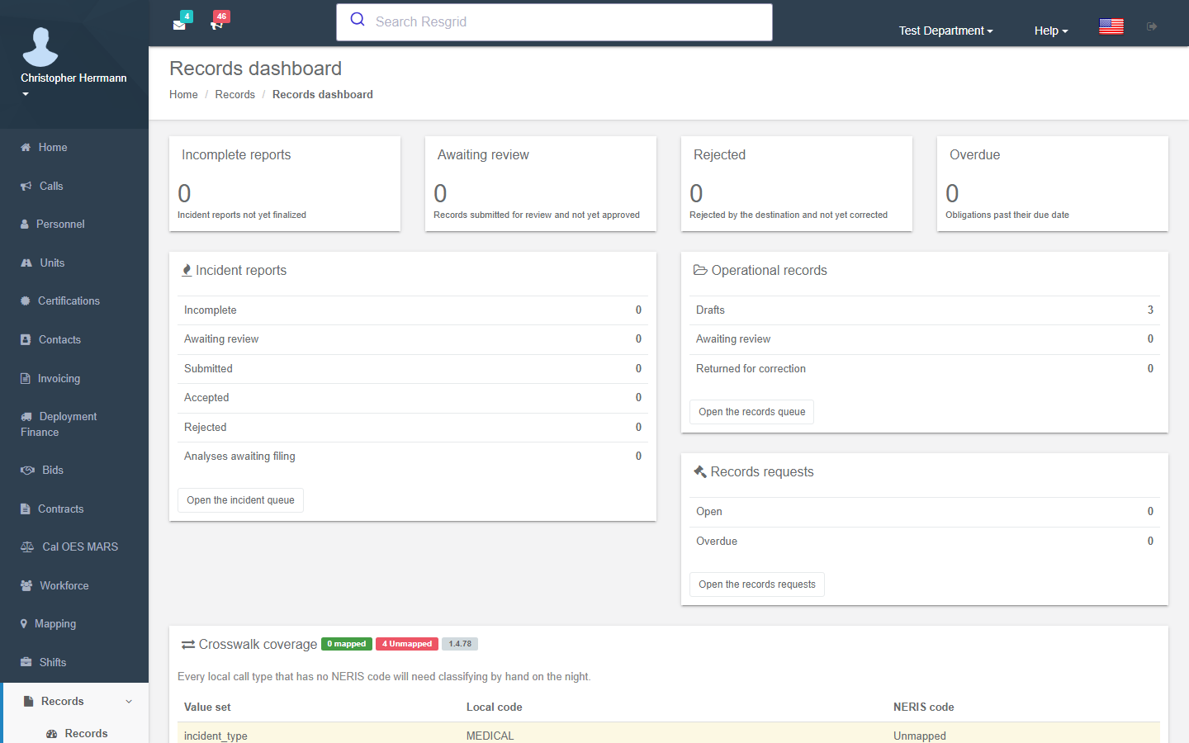Click the Home icon in sidebar
The height and width of the screenshot is (743, 1189).
point(26,147)
